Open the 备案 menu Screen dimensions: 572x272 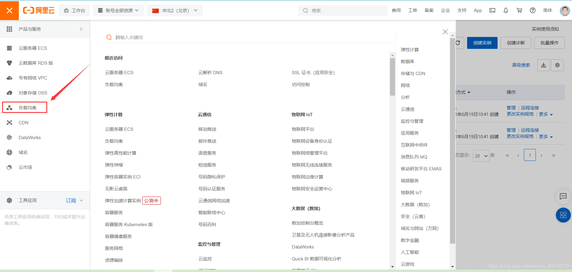click(x=429, y=10)
